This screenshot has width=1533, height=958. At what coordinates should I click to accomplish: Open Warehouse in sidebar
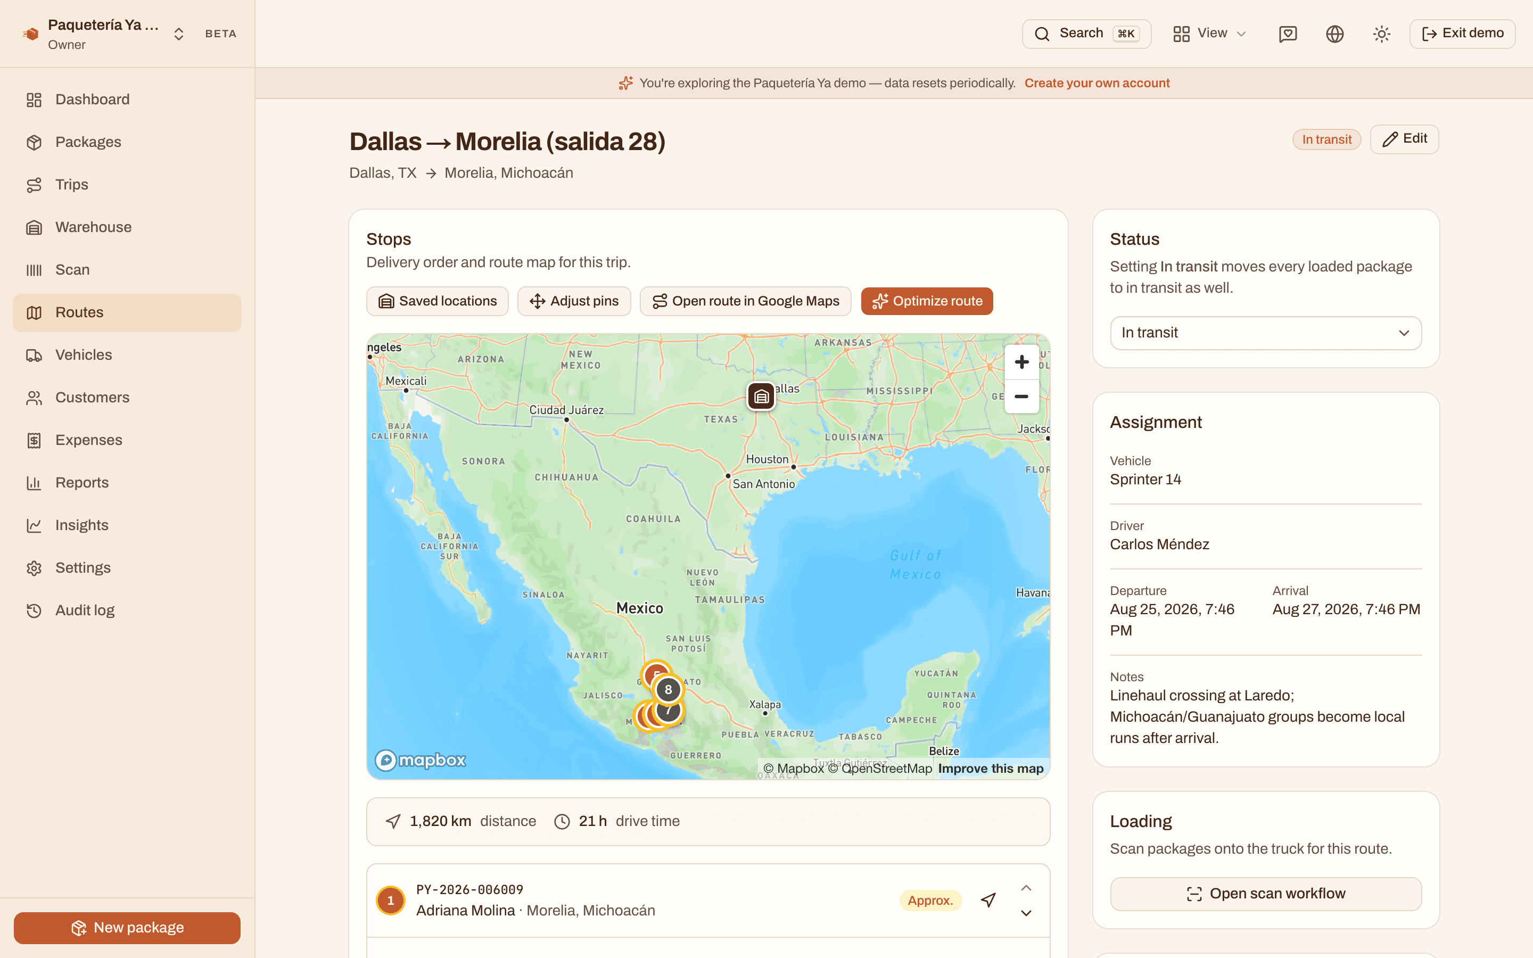[x=127, y=227]
